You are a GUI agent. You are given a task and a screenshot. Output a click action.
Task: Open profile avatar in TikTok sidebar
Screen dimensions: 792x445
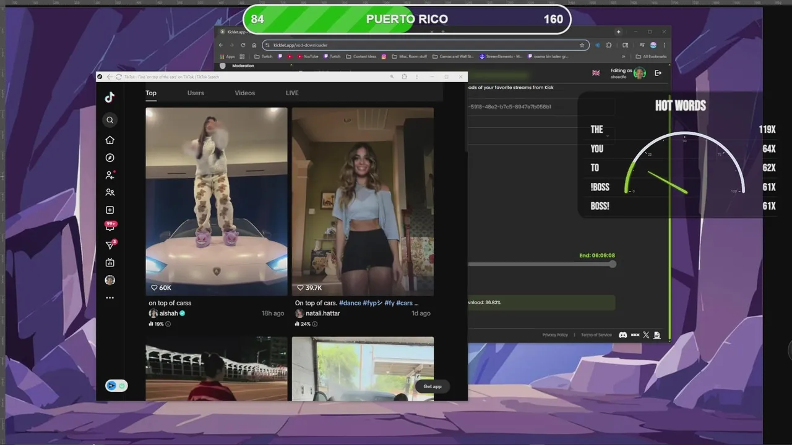point(110,280)
